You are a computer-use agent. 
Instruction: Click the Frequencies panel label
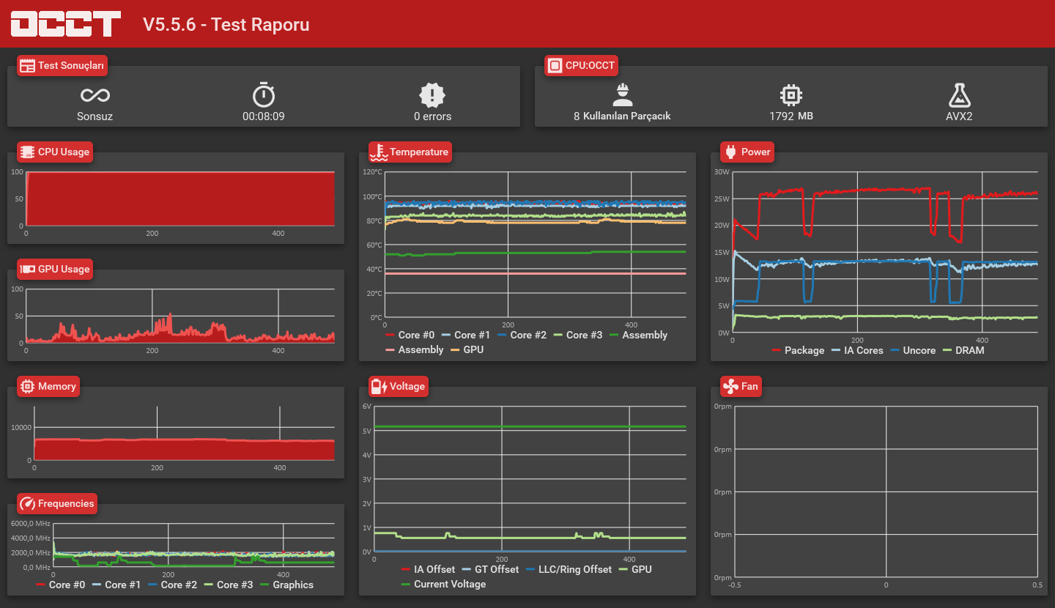[x=66, y=503]
